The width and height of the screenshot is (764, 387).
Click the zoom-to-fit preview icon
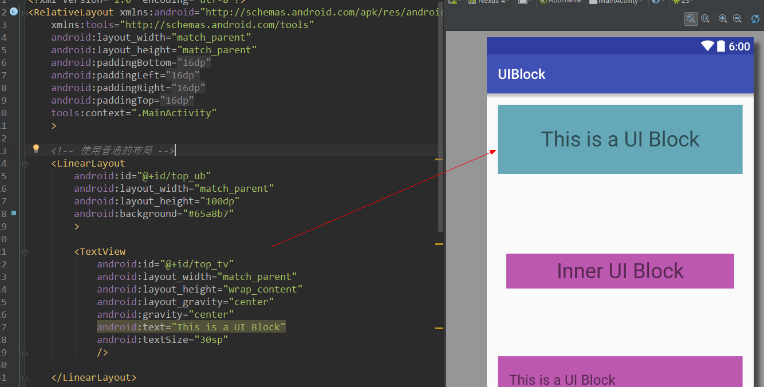pyautogui.click(x=691, y=19)
